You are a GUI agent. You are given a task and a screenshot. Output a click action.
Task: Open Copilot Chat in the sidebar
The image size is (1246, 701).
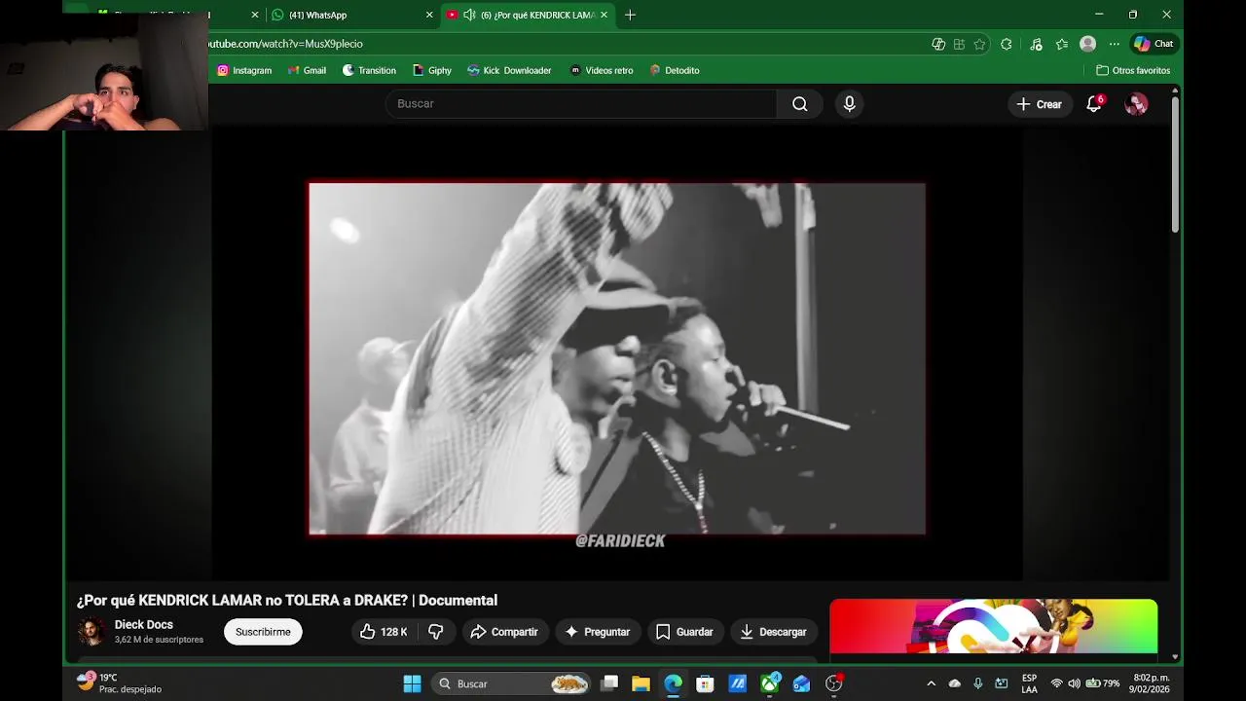point(1154,44)
